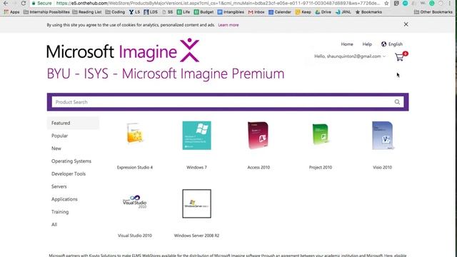Open the Visio 2010 box image
This screenshot has width=457, height=257.
coord(383,136)
